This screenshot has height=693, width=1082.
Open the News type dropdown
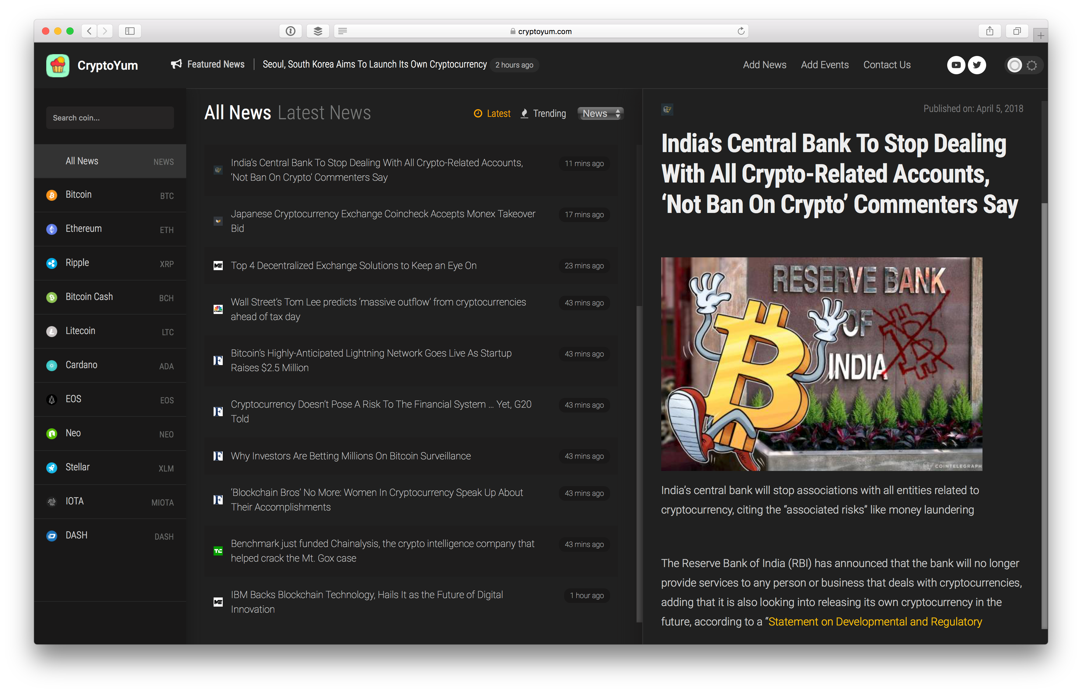(x=600, y=113)
